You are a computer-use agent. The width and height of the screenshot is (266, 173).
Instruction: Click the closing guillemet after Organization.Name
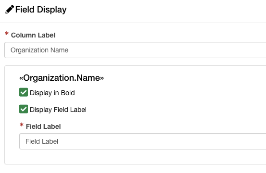(102, 78)
